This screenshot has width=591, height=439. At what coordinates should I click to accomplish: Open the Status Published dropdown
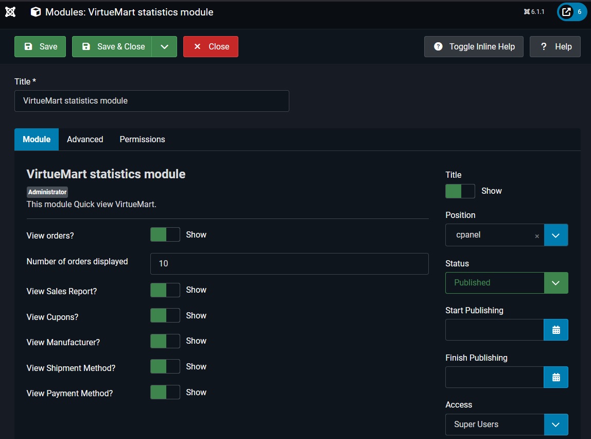click(x=507, y=283)
